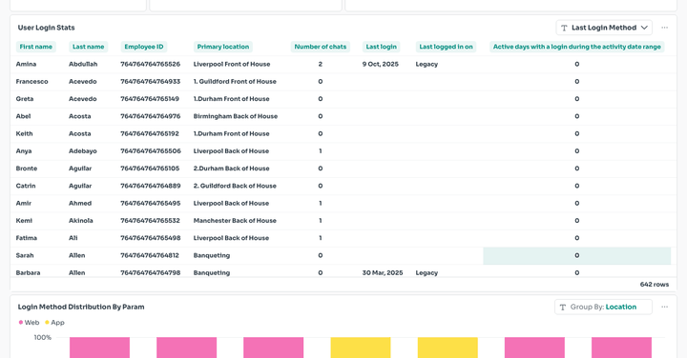Select the cell 'Kemi'
687x358 pixels.
coord(24,221)
